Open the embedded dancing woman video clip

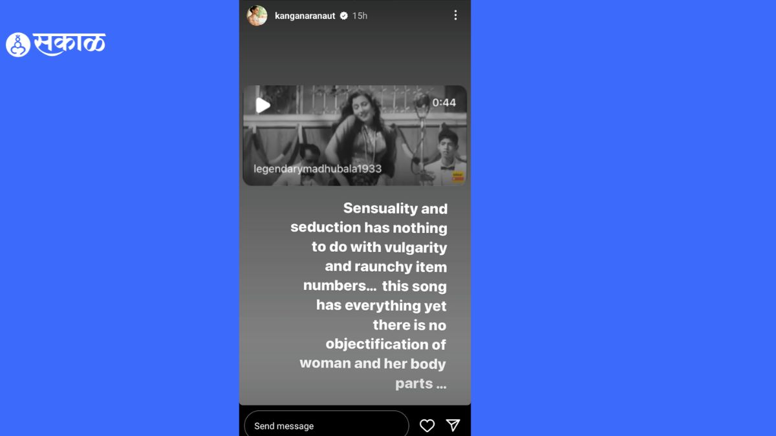click(x=354, y=136)
